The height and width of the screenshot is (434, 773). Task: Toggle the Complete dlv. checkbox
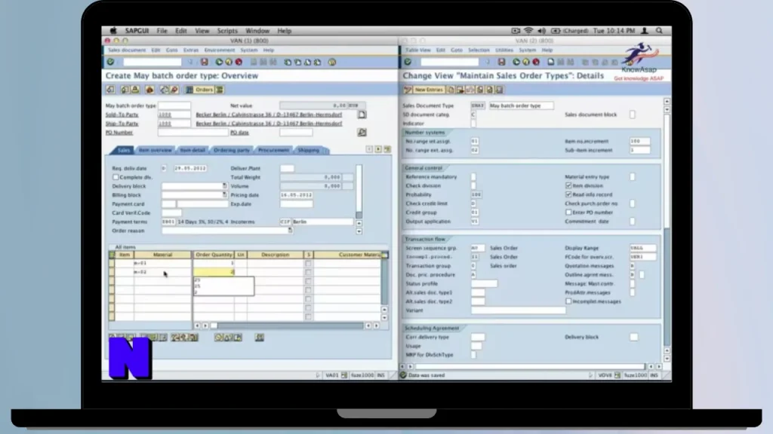[115, 177]
